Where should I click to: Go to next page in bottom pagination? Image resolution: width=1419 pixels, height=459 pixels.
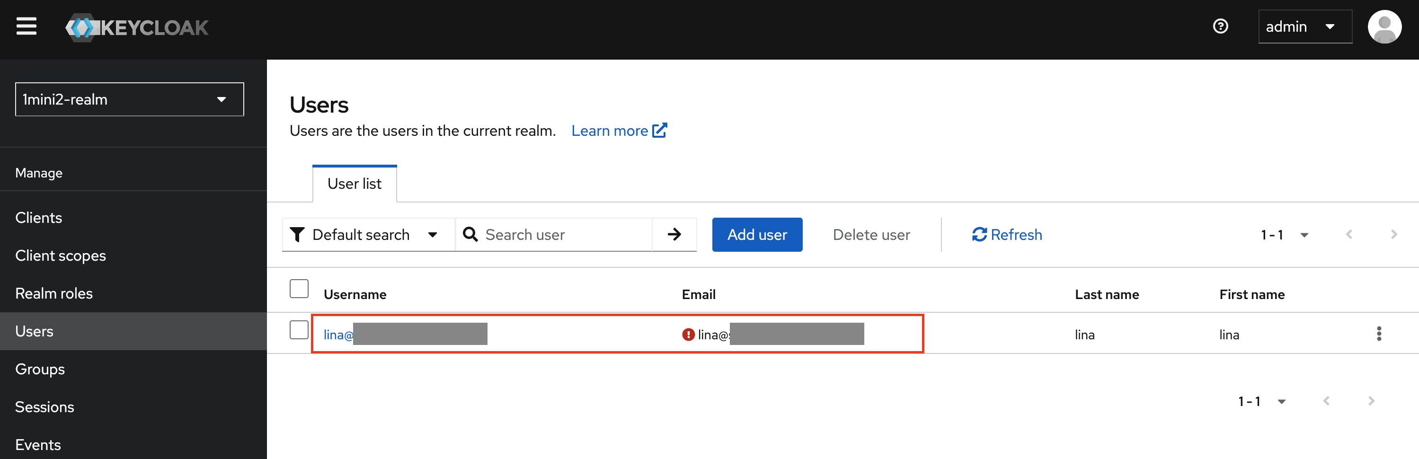(x=1371, y=401)
